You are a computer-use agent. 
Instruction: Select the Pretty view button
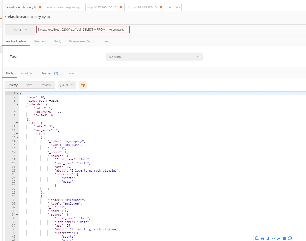(13, 85)
